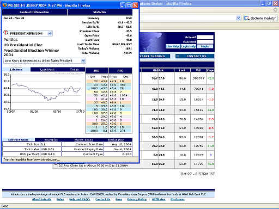Open the Help and FAQ's footer link
The image size is (279, 209).
coord(80,199)
